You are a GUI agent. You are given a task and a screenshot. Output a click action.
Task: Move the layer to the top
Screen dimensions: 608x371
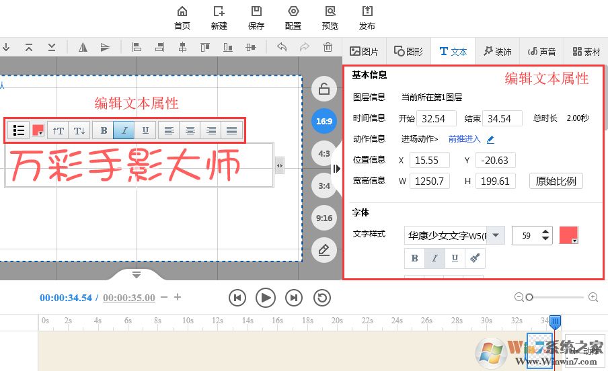(29, 47)
